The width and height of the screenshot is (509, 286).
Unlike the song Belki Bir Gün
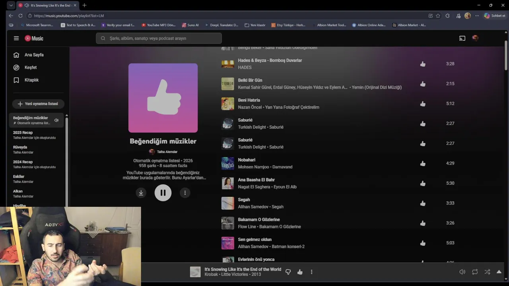423,84
